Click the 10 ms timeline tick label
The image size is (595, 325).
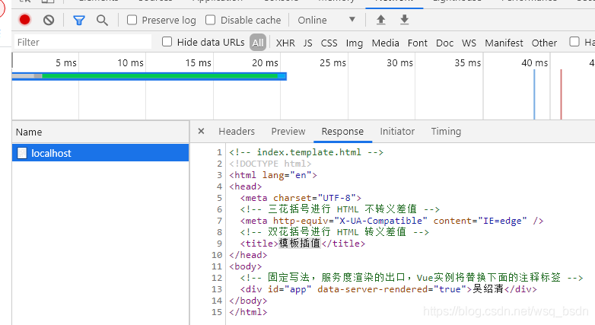click(130, 62)
